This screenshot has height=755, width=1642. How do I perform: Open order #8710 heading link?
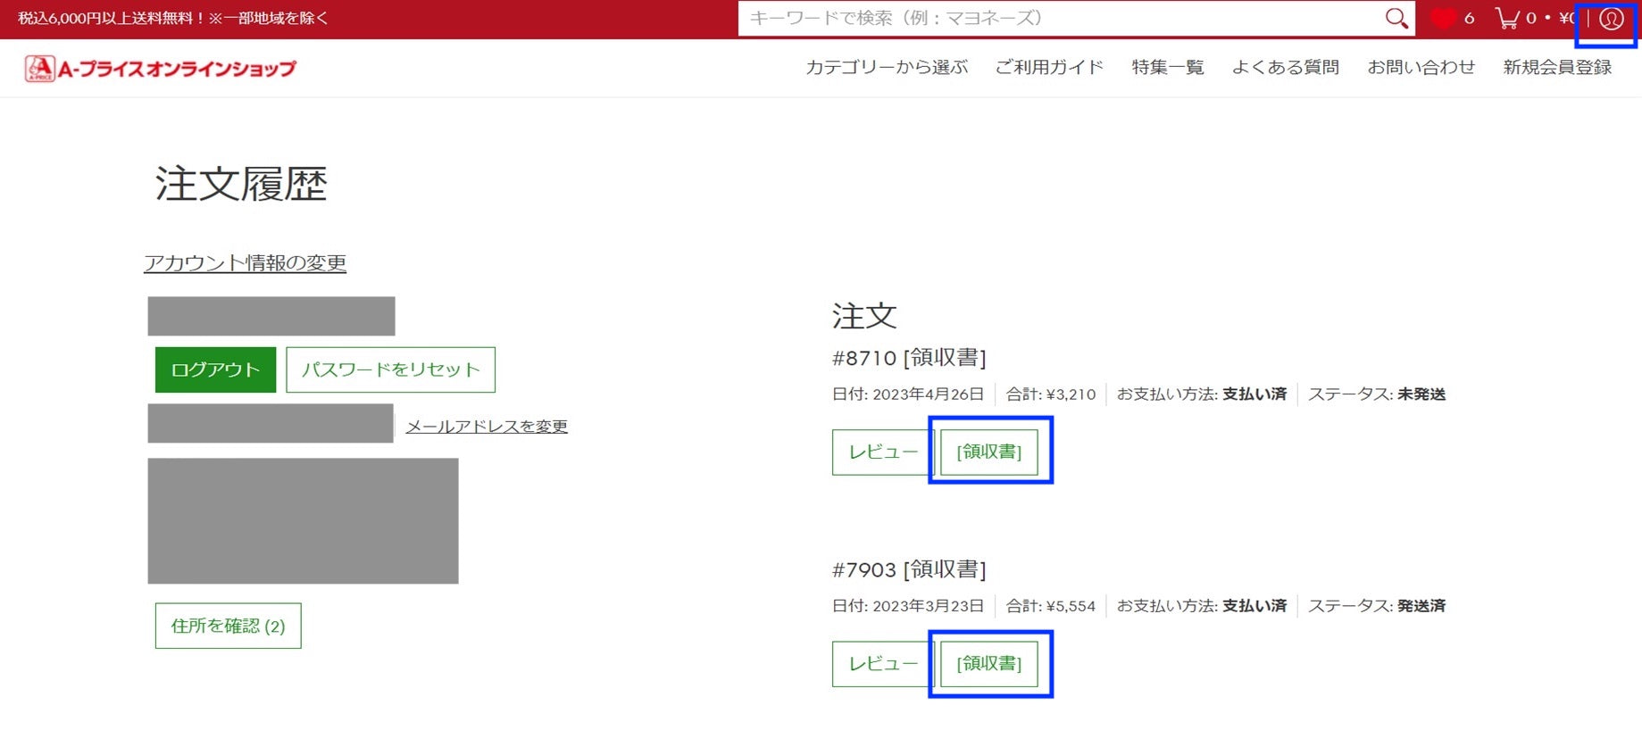tap(909, 358)
